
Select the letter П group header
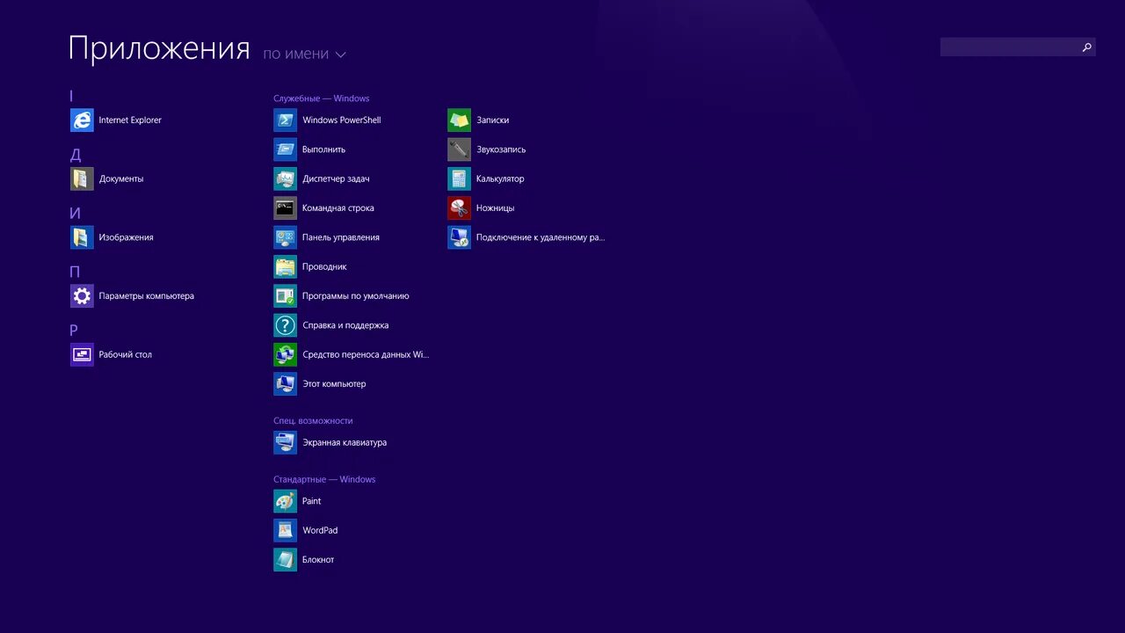(x=76, y=272)
